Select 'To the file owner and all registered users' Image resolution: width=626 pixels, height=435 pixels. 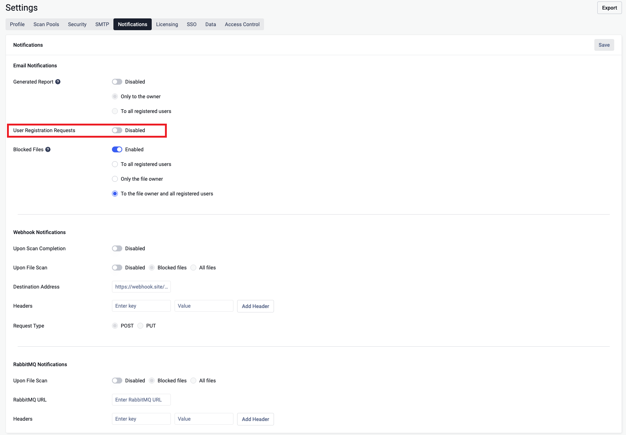pyautogui.click(x=115, y=194)
